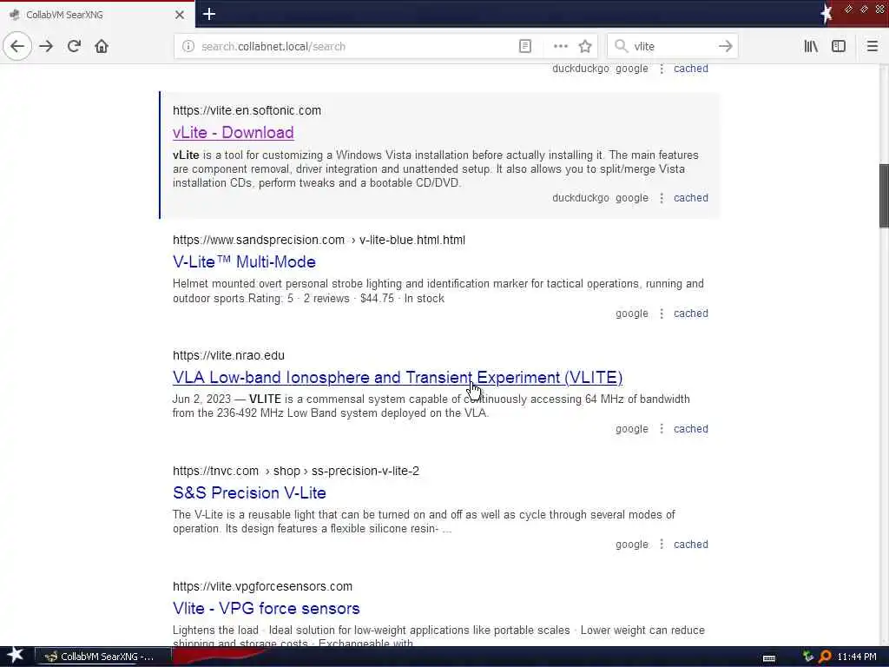The width and height of the screenshot is (889, 667).
Task: Bookmark this page with star icon
Action: click(585, 47)
